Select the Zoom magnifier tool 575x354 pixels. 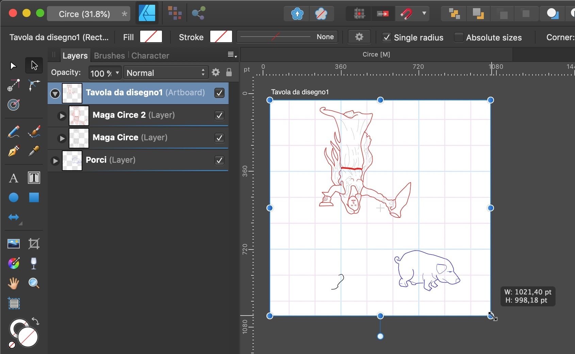tap(34, 283)
